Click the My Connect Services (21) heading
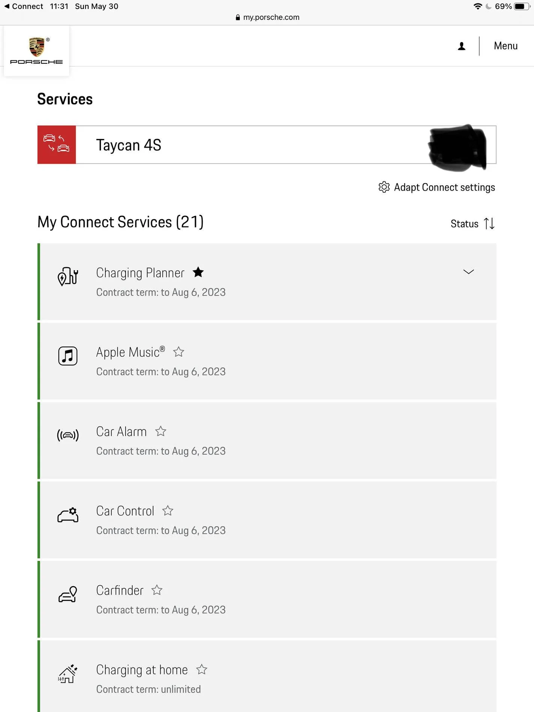 [120, 222]
